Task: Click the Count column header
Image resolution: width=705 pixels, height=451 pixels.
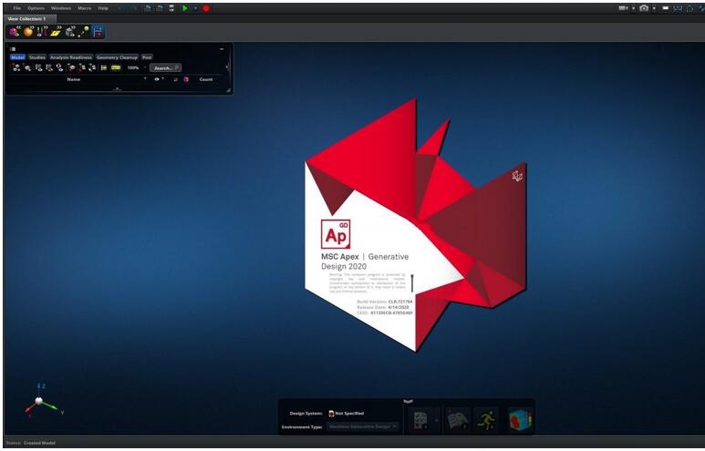Action: coord(206,79)
